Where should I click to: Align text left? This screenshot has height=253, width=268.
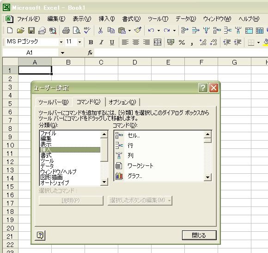click(125, 42)
